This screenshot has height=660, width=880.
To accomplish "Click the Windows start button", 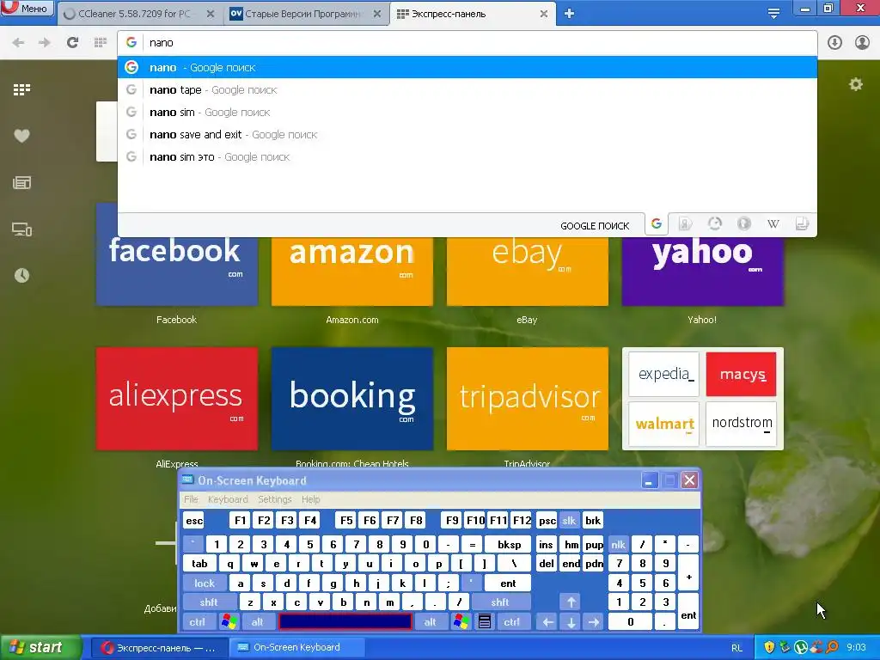I will (x=40, y=648).
